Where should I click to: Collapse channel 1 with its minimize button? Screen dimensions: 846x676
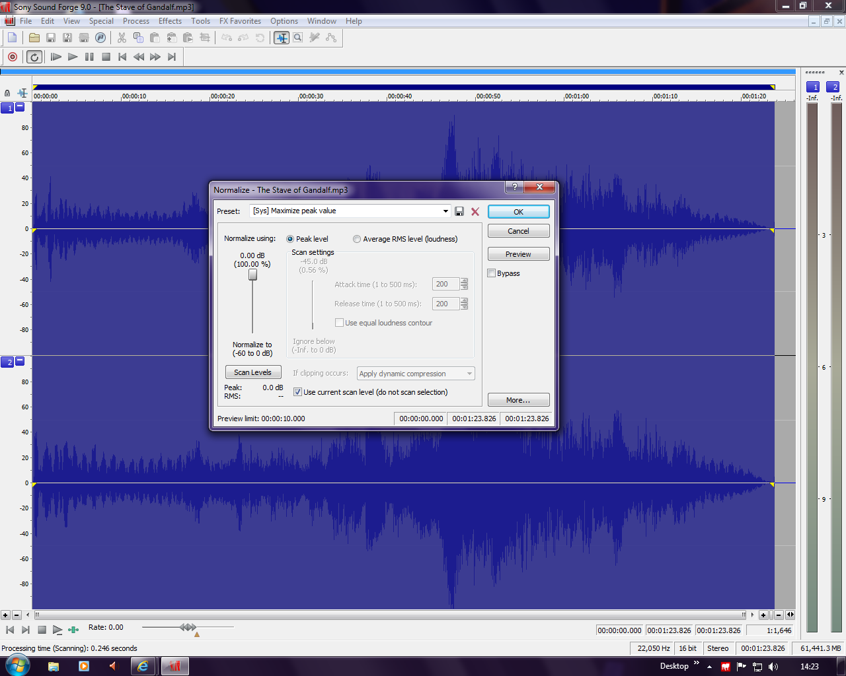point(20,107)
